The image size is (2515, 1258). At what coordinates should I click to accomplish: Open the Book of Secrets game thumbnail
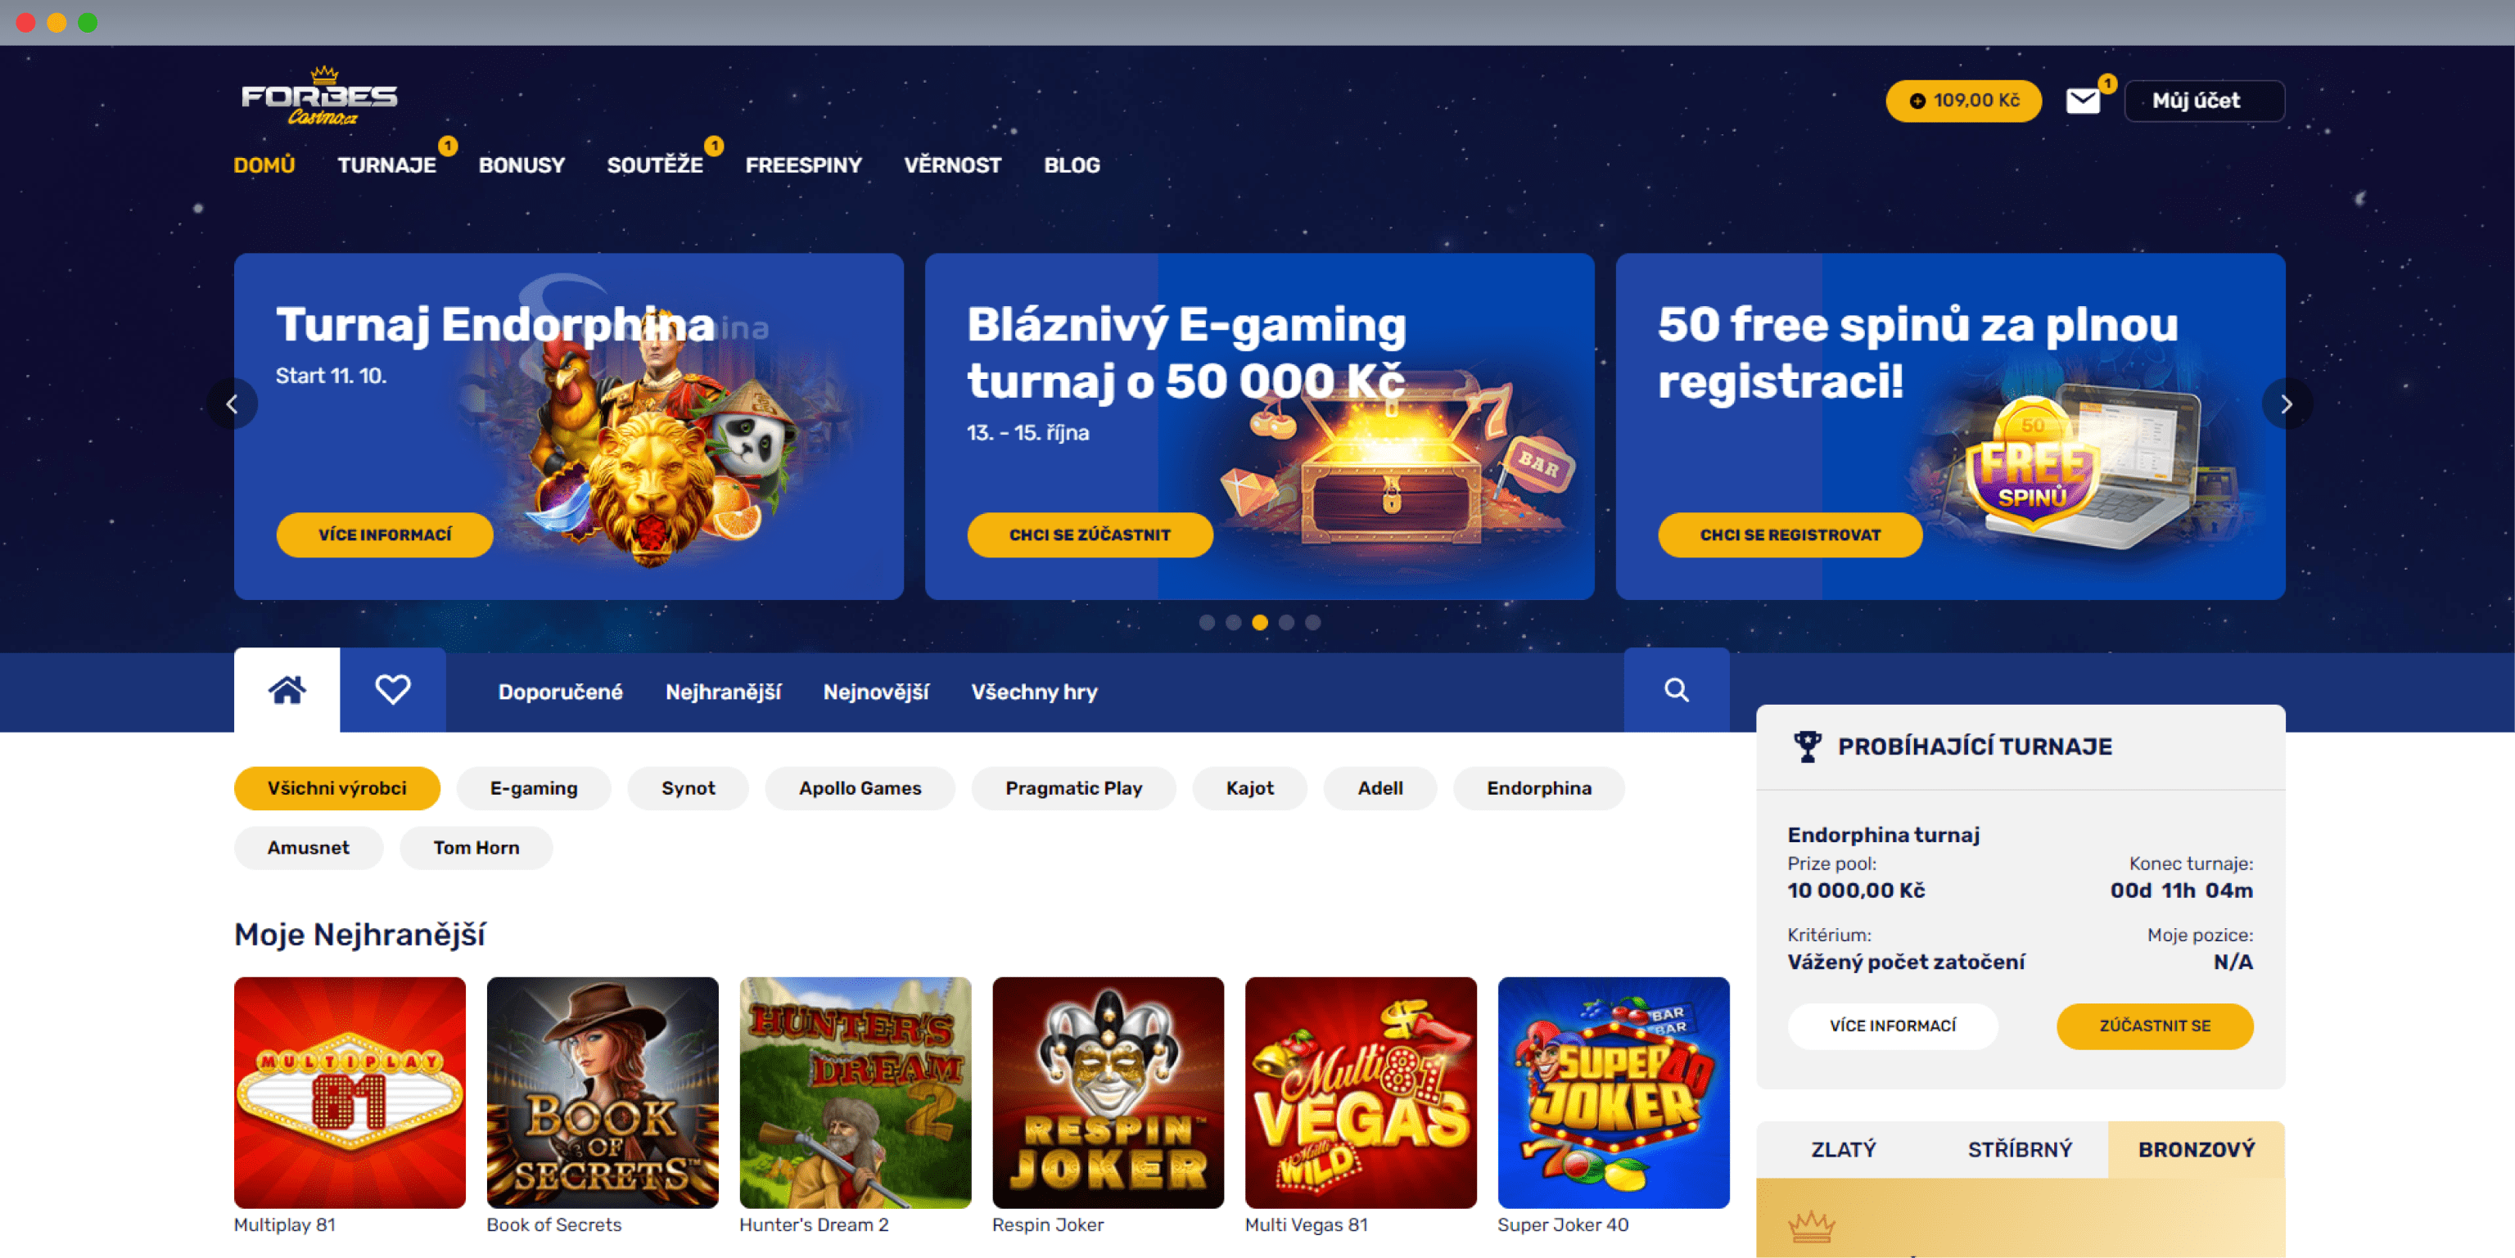[x=603, y=1092]
